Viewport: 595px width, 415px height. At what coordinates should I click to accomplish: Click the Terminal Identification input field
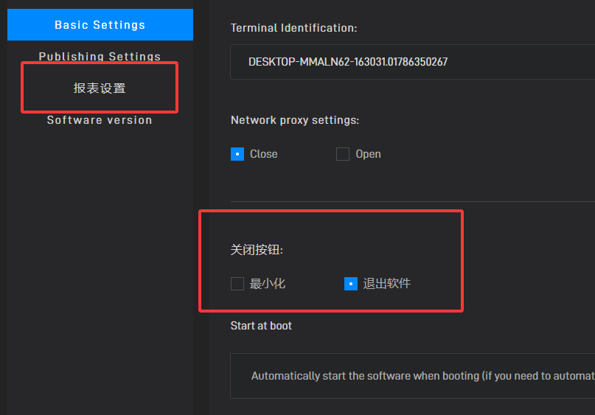(412, 62)
